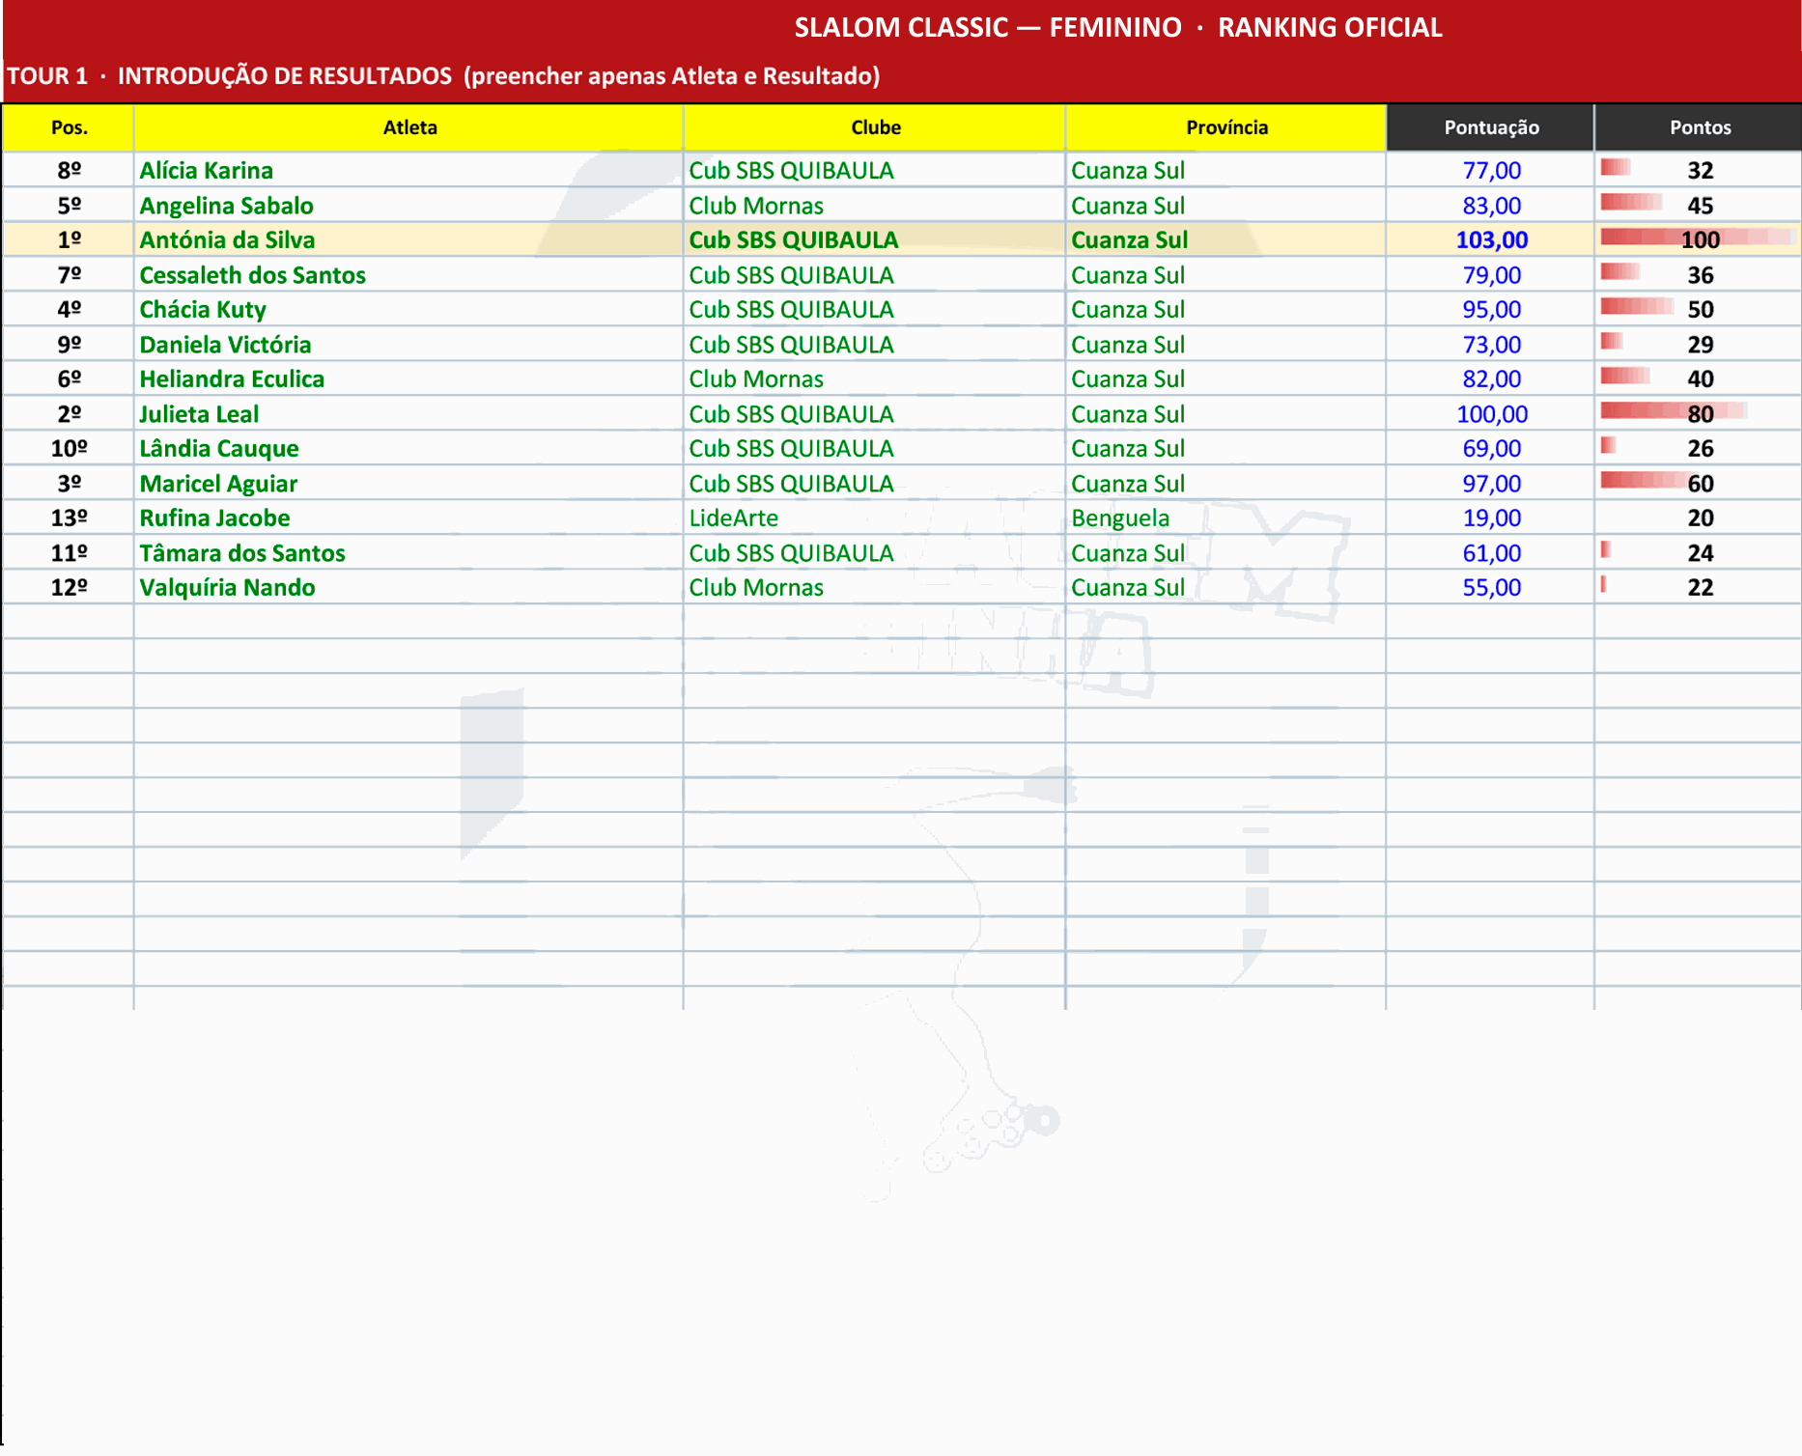Click the 10º position cell
The image size is (1802, 1456).
click(69, 448)
